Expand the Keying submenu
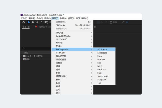162x108 pixels. [x=72, y=43]
